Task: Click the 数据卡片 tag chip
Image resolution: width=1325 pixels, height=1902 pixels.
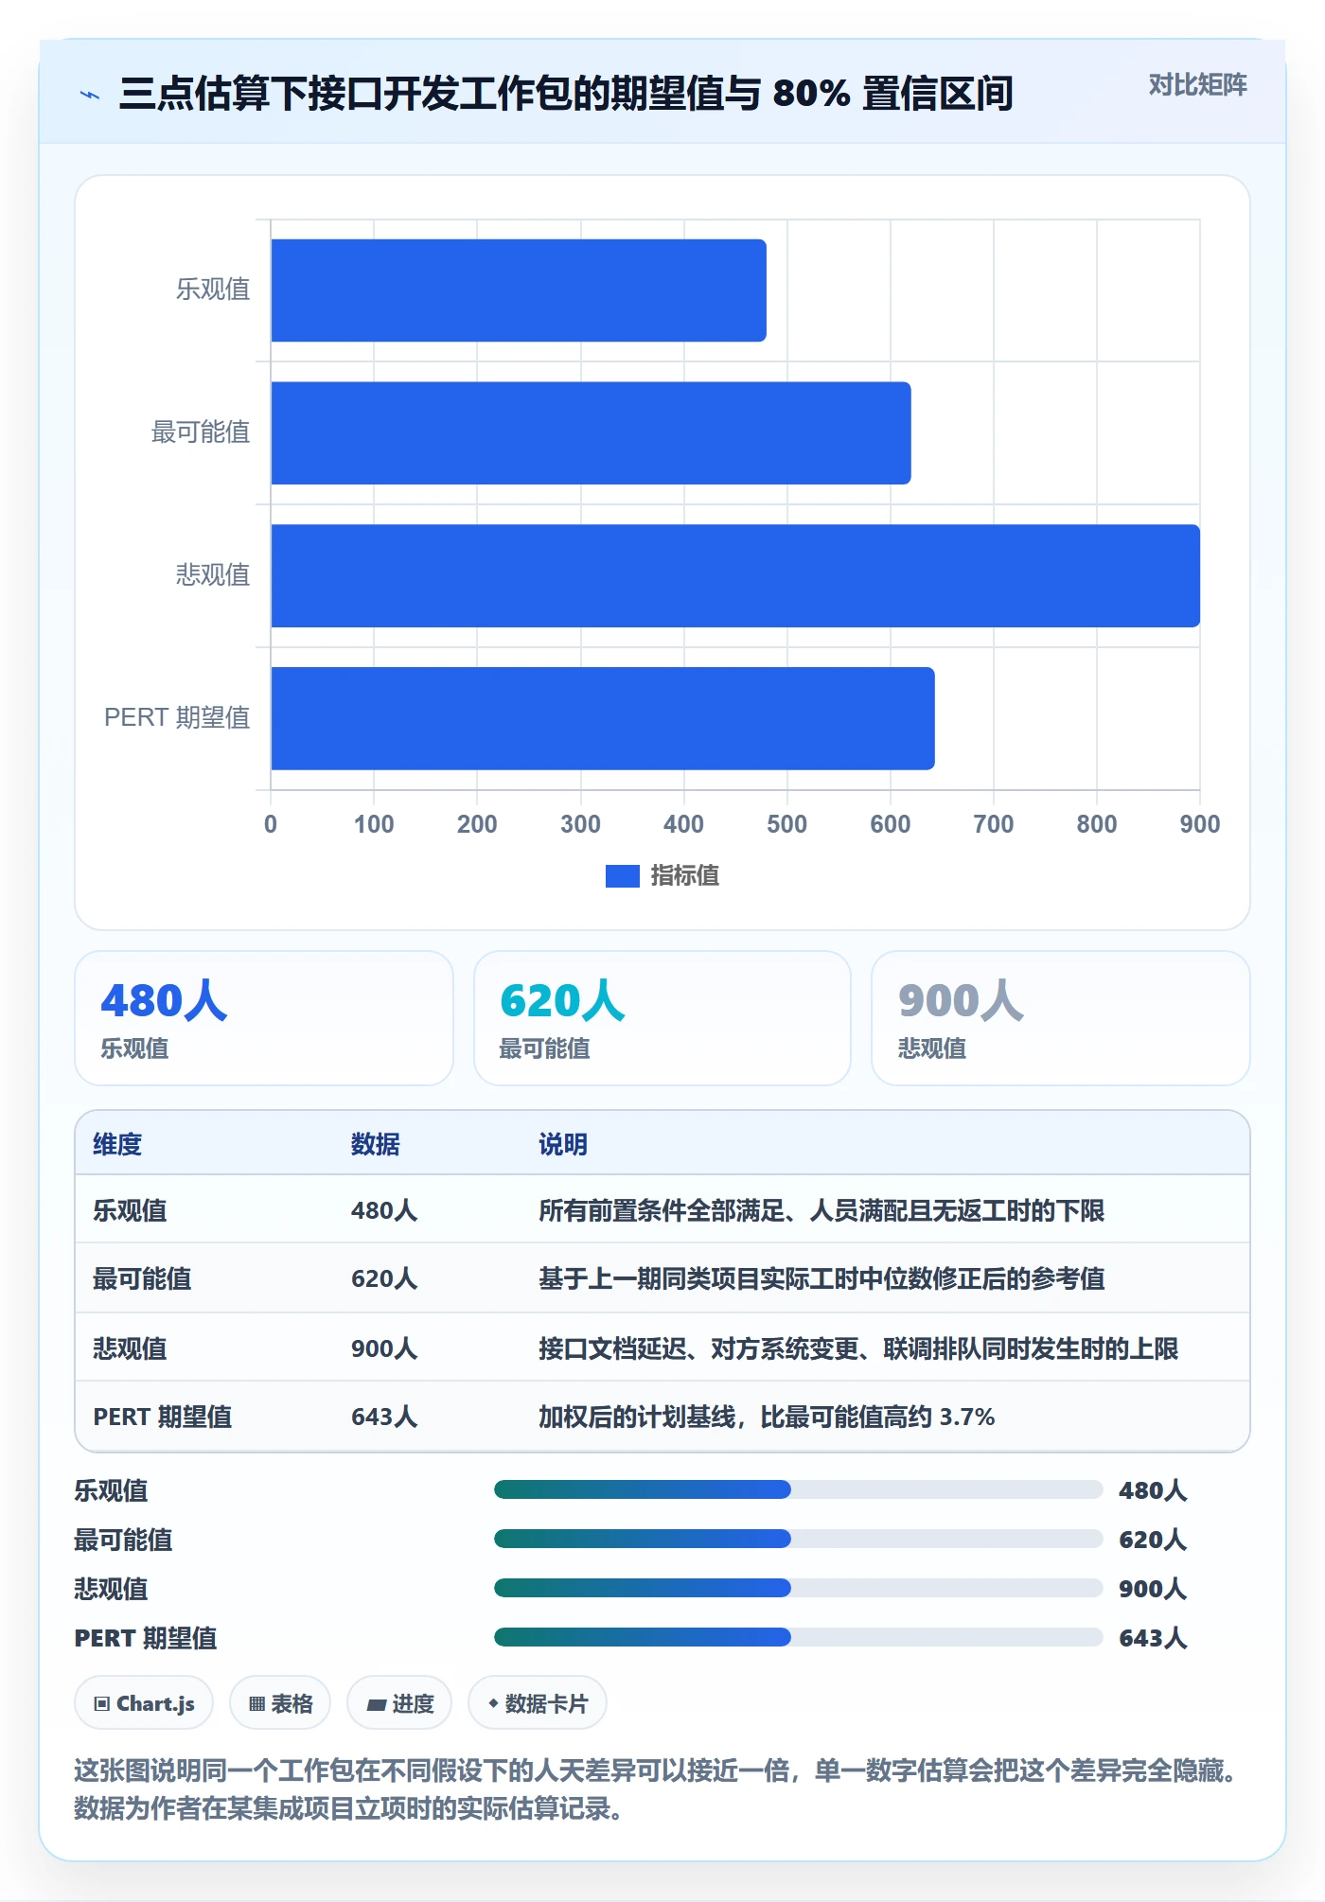Action: 538,1703
